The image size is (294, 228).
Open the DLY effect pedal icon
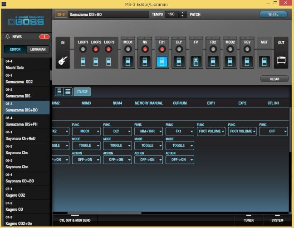pos(179,62)
